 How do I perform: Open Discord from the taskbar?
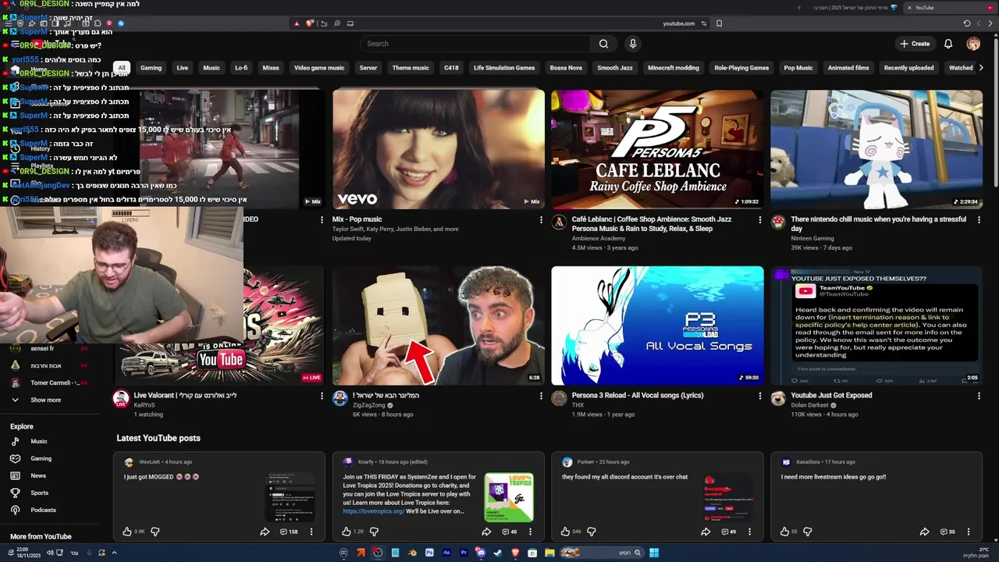pos(480,553)
